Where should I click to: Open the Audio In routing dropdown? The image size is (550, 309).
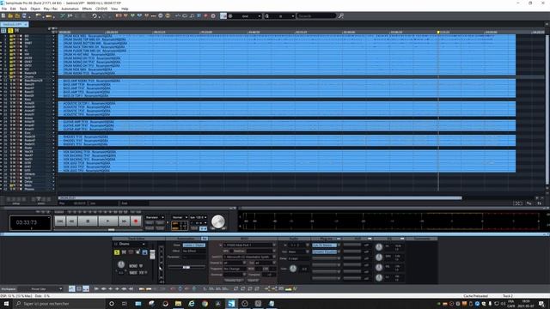[x=298, y=245]
